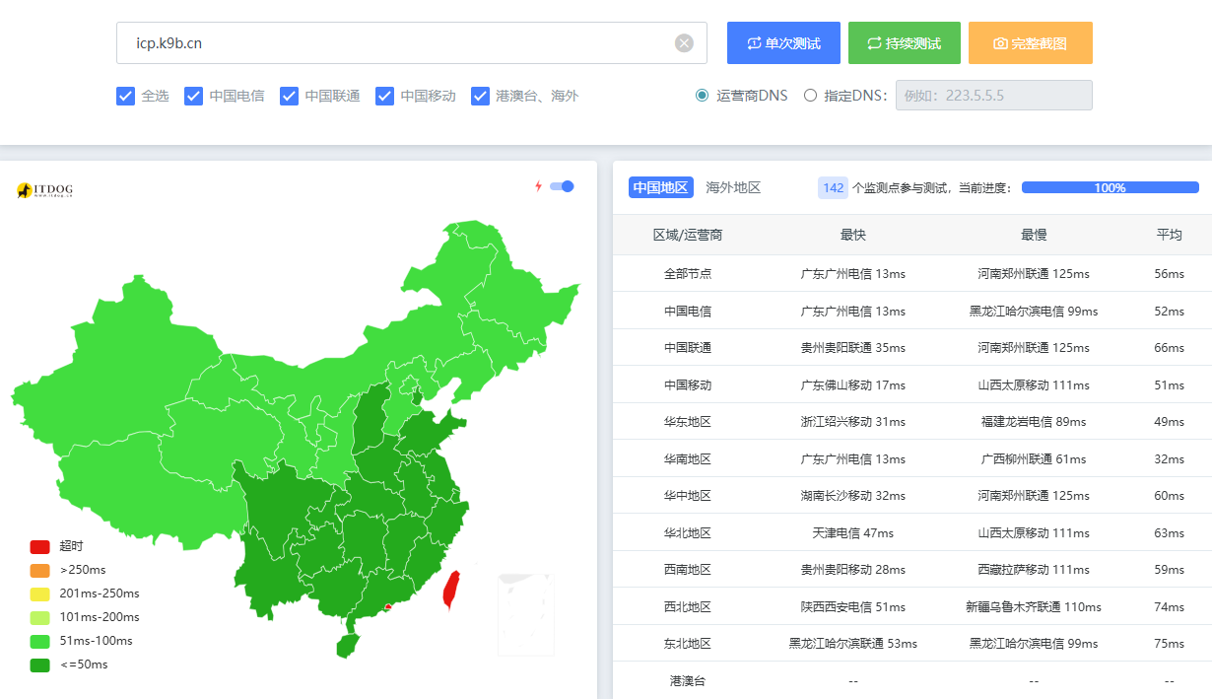Click the 华南地区 row label
This screenshot has width=1212, height=699.
(x=688, y=458)
